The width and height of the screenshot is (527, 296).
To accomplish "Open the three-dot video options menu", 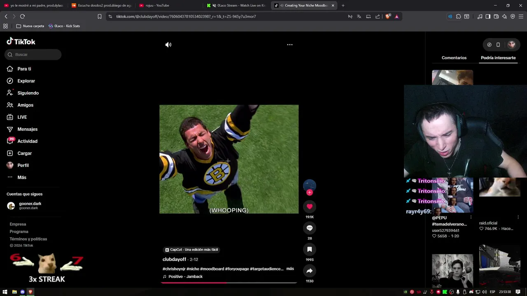I will pyautogui.click(x=290, y=44).
